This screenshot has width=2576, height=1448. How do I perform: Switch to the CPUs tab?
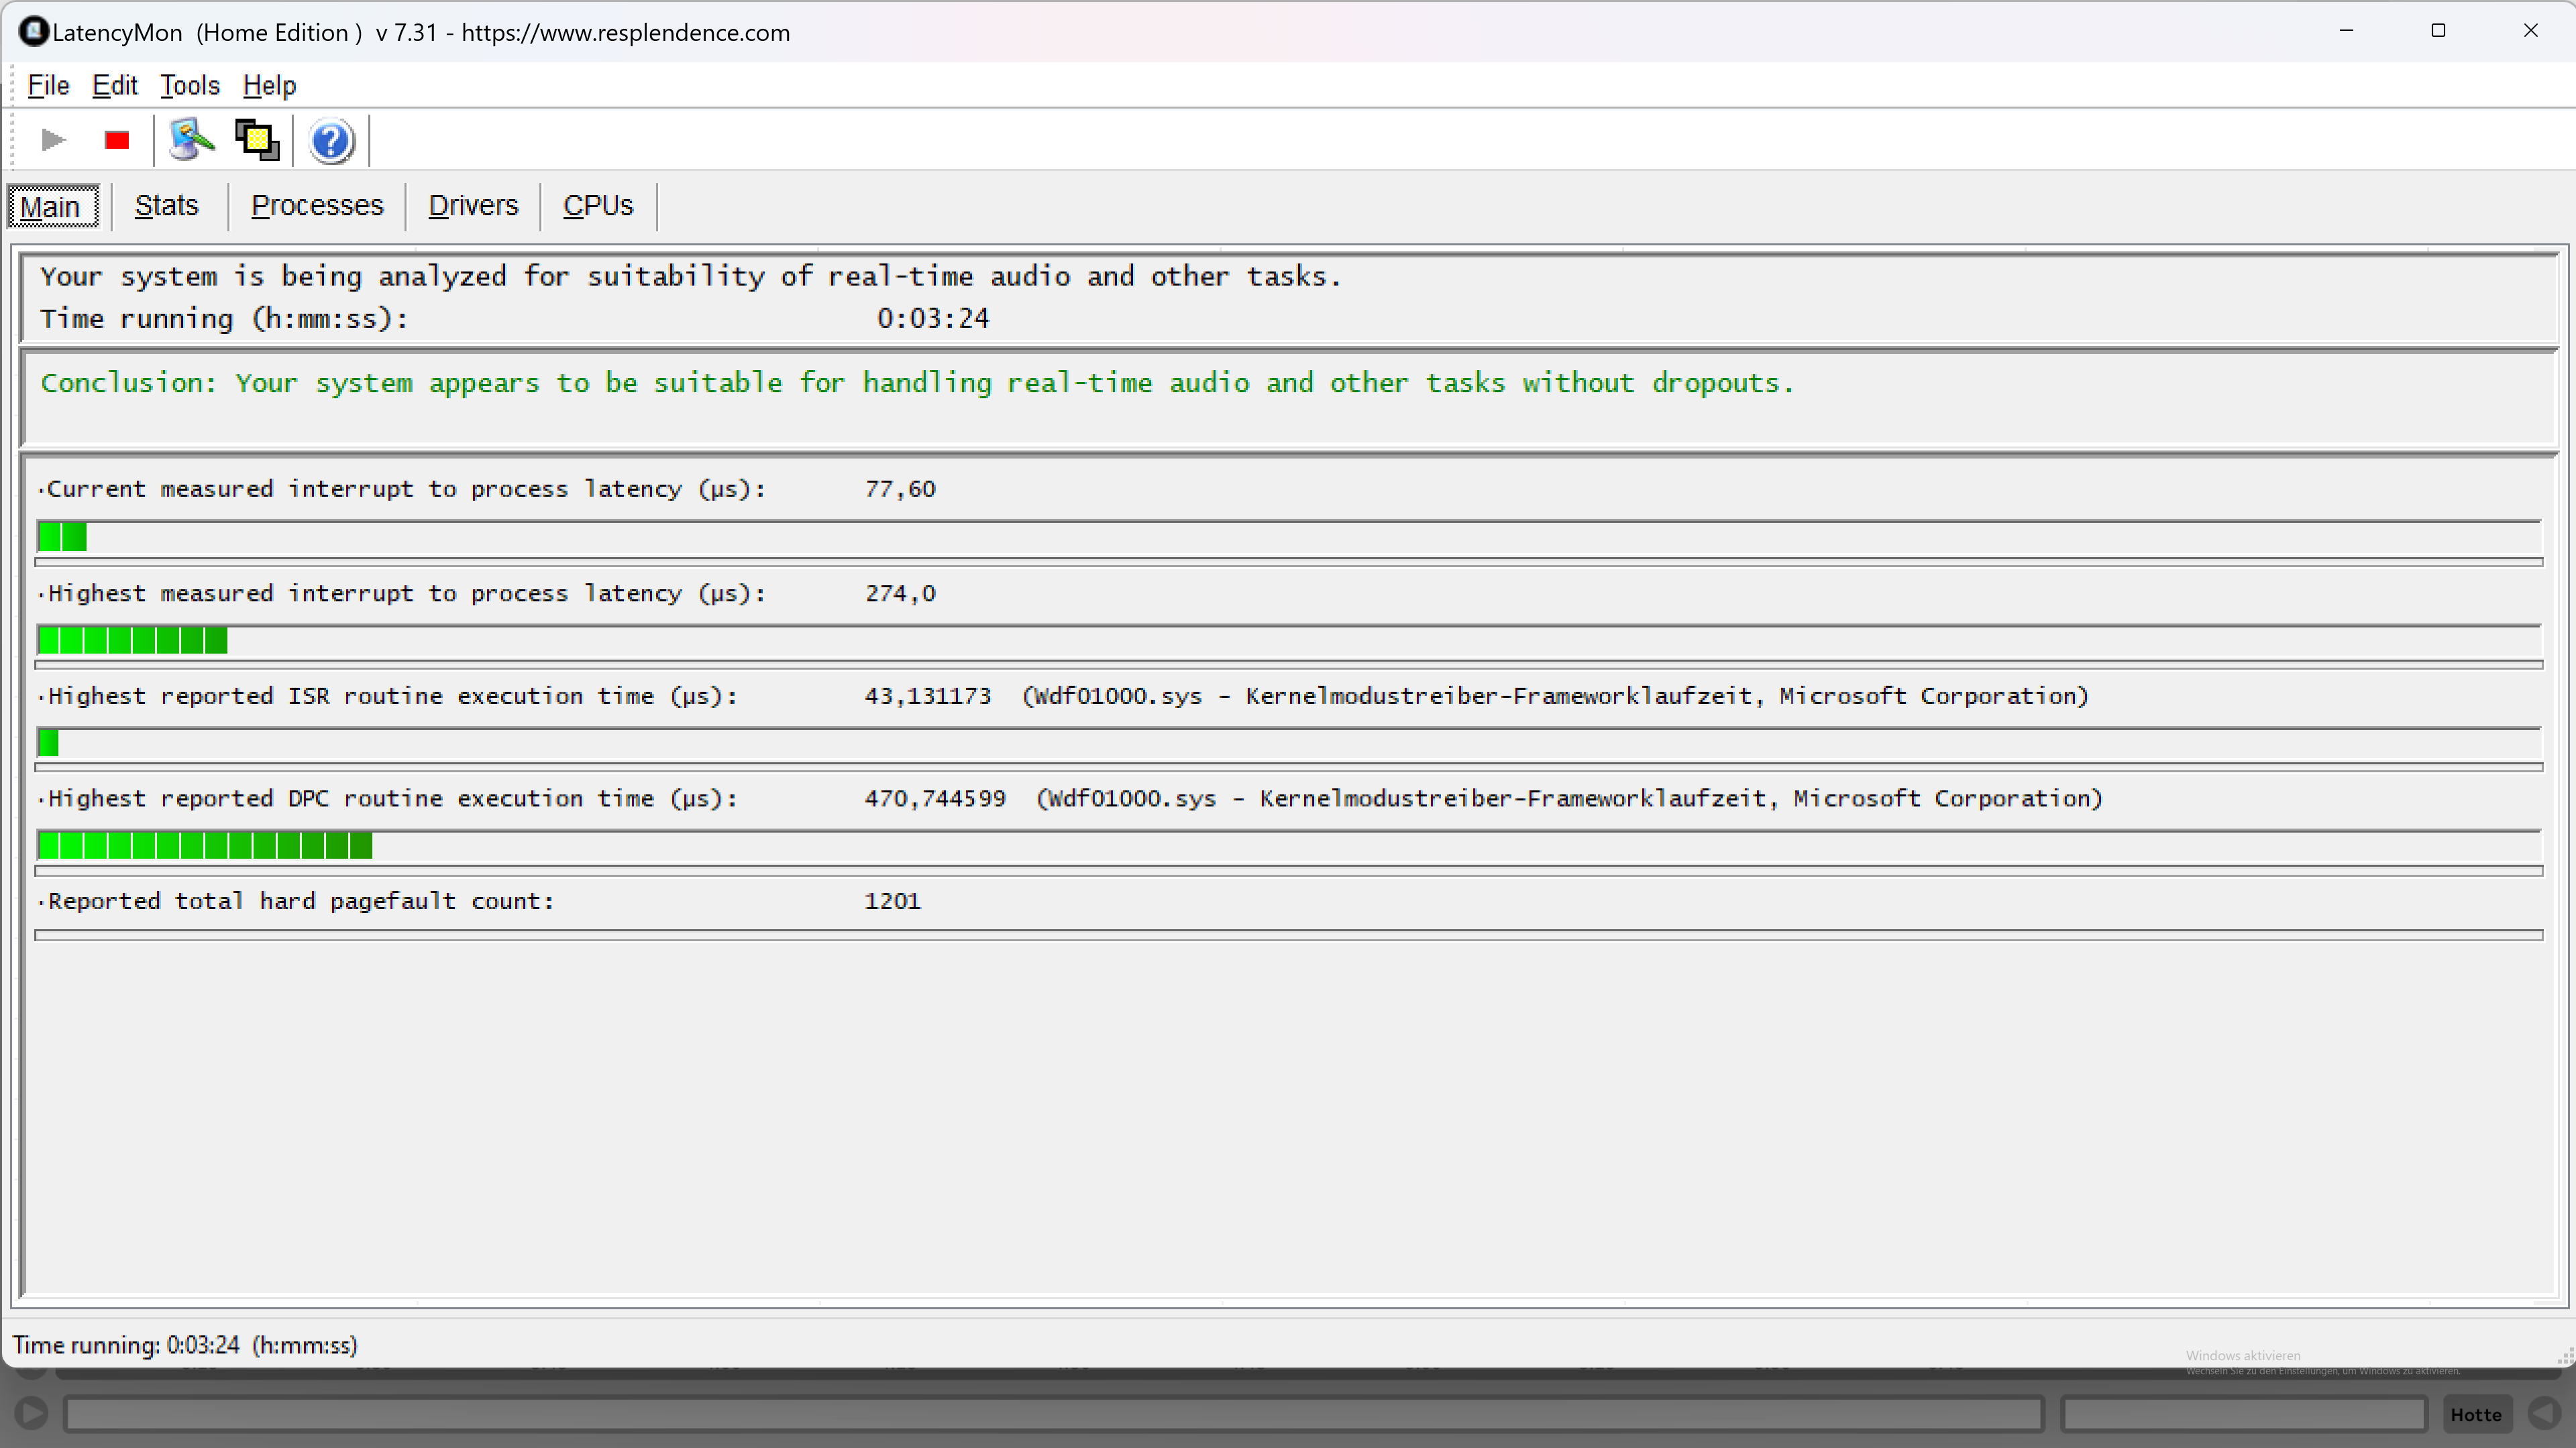[x=598, y=206]
